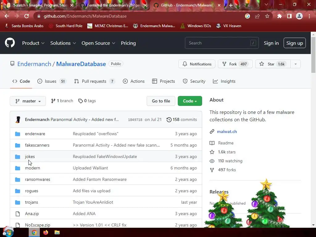Click the address bar URL
Viewport: 316px width, 237px height.
85,16
